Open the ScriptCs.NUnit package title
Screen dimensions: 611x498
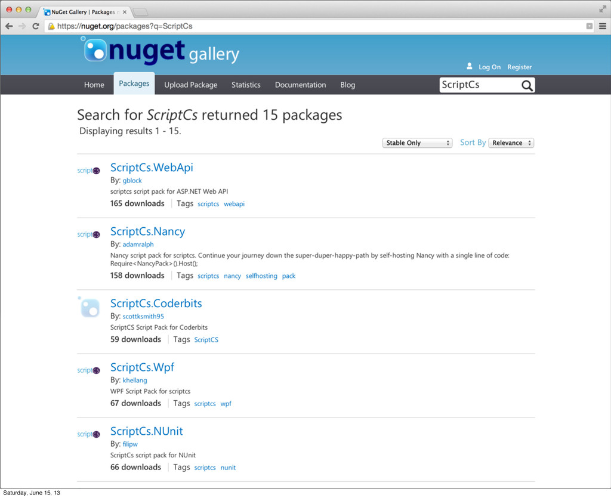[147, 431]
